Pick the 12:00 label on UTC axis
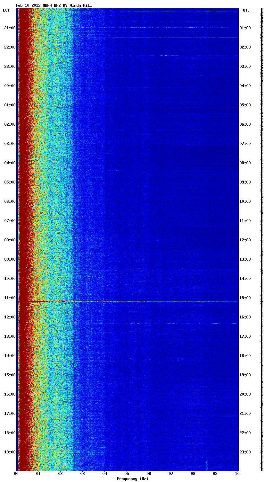273x482 pixels. tap(245, 240)
